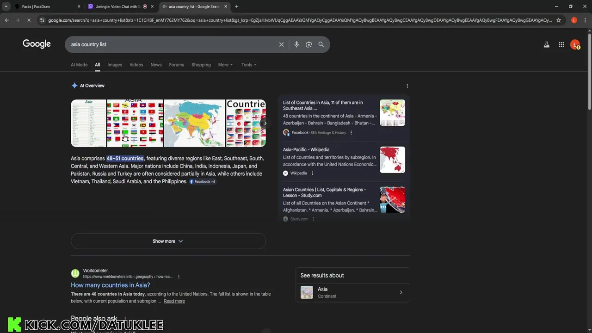592x333 pixels.
Task: Open tab search dropdown arrow
Action: click(x=6, y=6)
